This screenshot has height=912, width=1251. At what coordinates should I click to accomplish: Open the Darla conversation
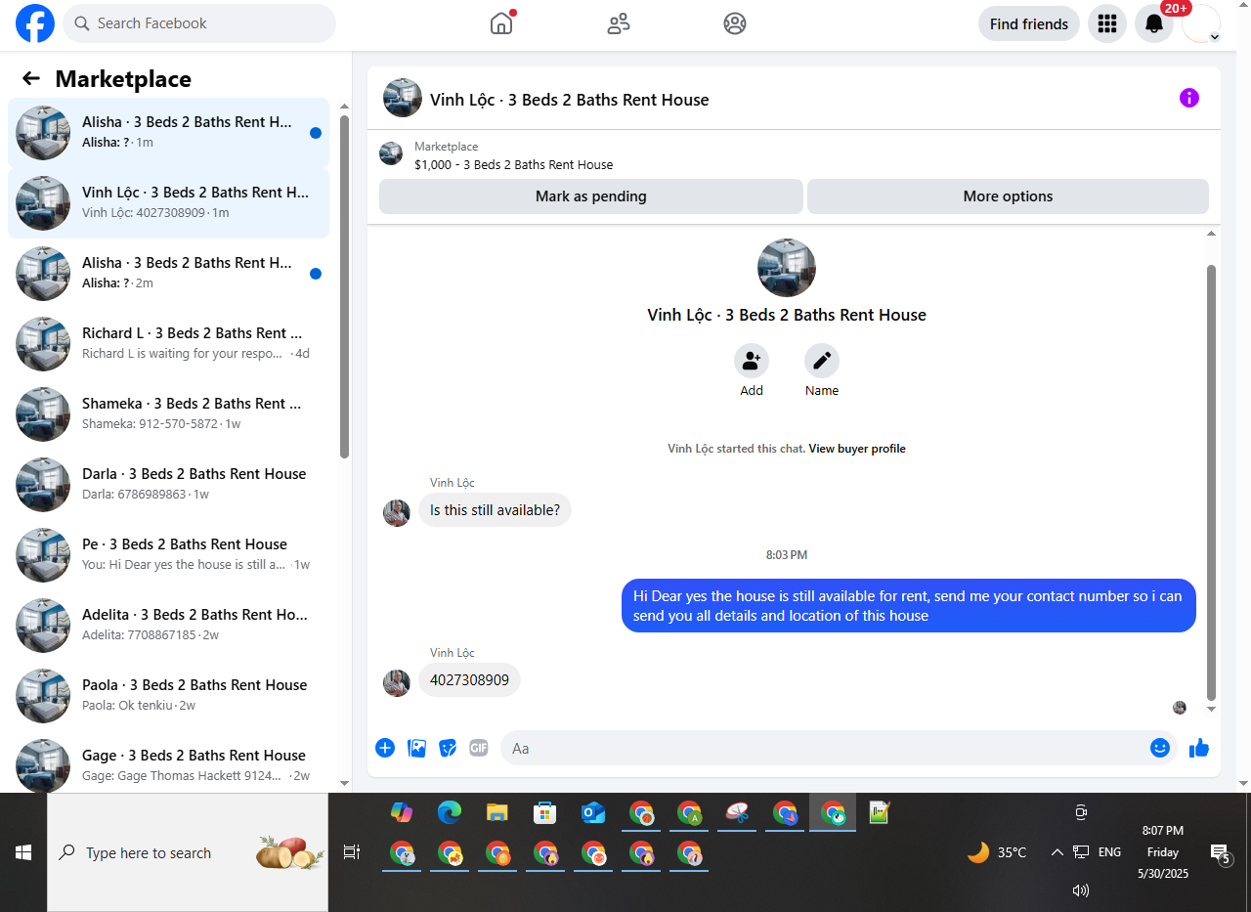[168, 485]
